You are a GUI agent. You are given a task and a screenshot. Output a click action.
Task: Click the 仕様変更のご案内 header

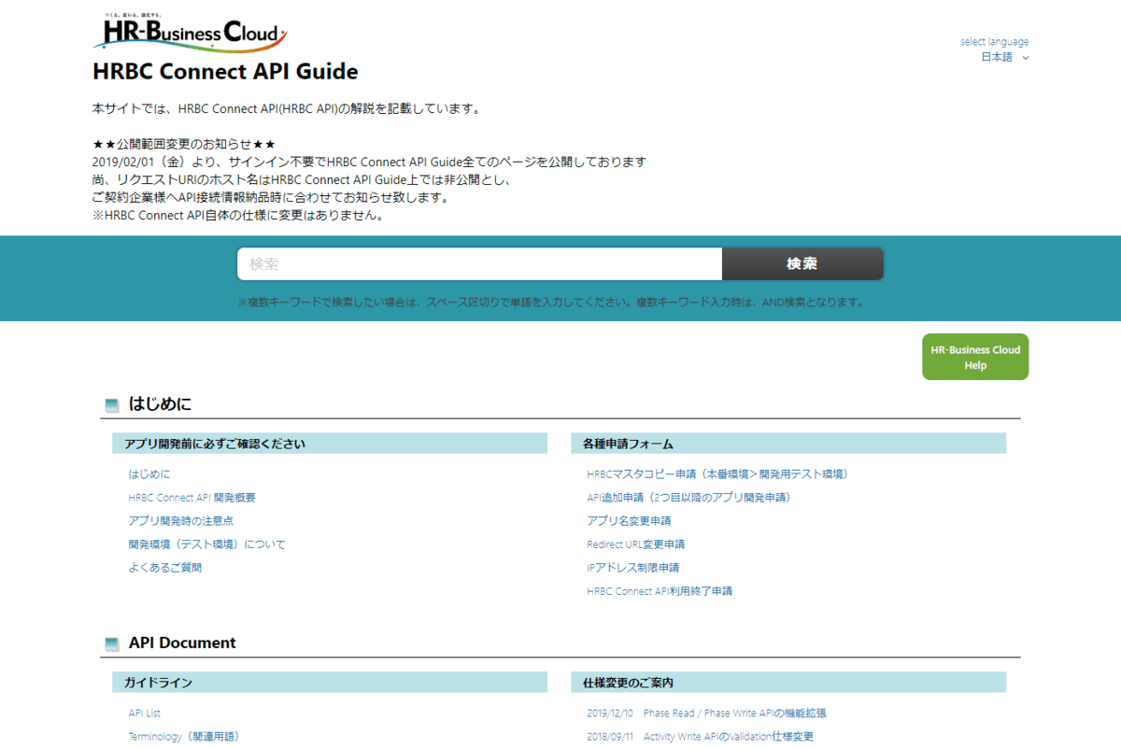(x=788, y=683)
